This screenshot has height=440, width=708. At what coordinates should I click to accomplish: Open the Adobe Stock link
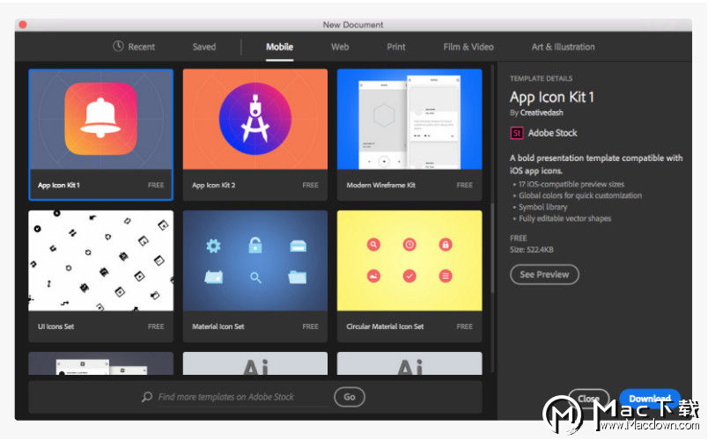pos(552,133)
